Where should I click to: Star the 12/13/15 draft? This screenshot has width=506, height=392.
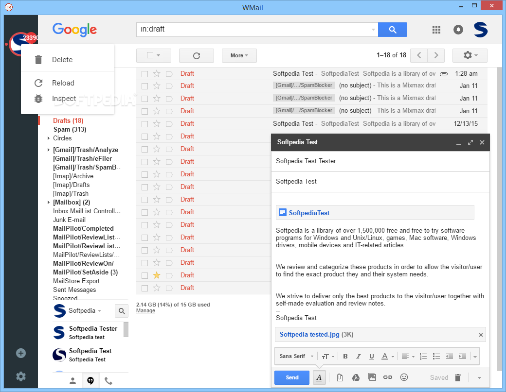157,124
